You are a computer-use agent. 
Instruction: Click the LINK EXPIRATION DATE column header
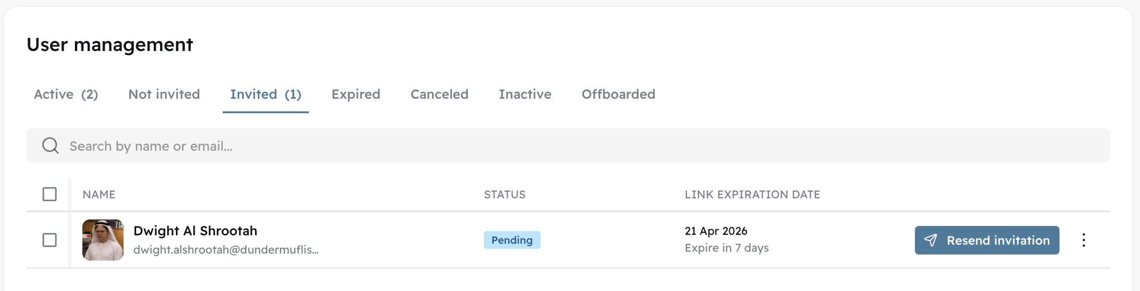(752, 195)
